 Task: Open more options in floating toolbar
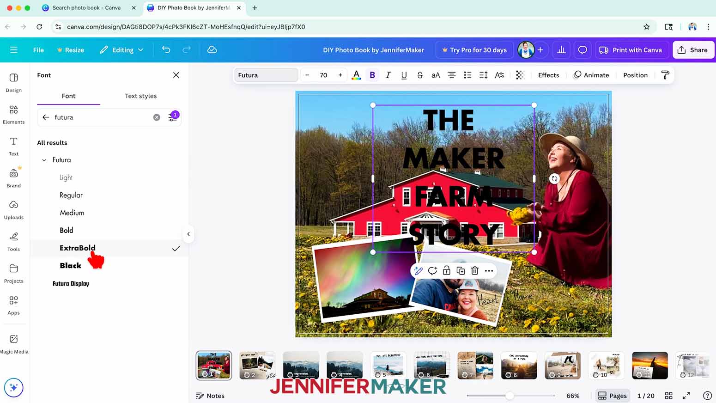click(x=489, y=271)
